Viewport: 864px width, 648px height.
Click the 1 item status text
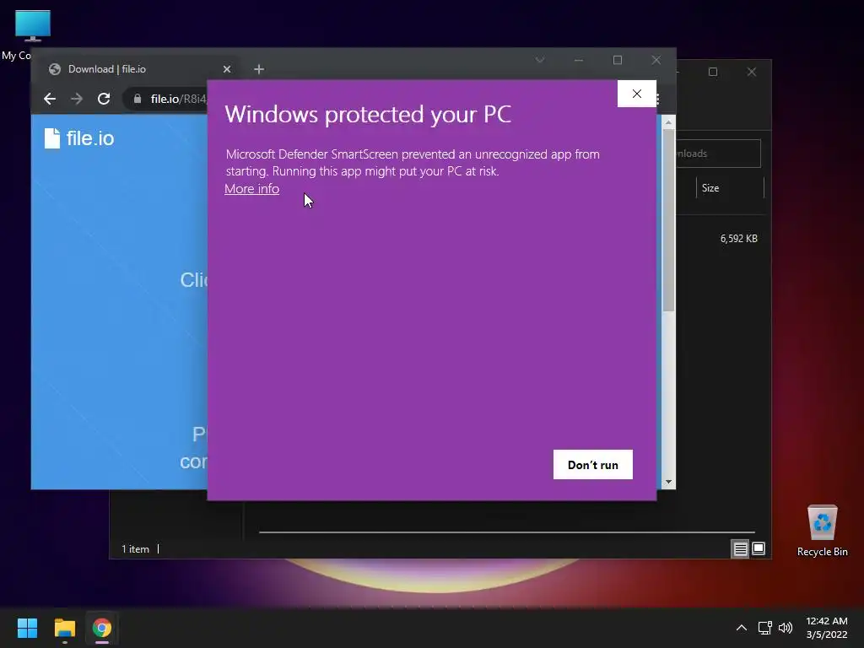point(135,548)
